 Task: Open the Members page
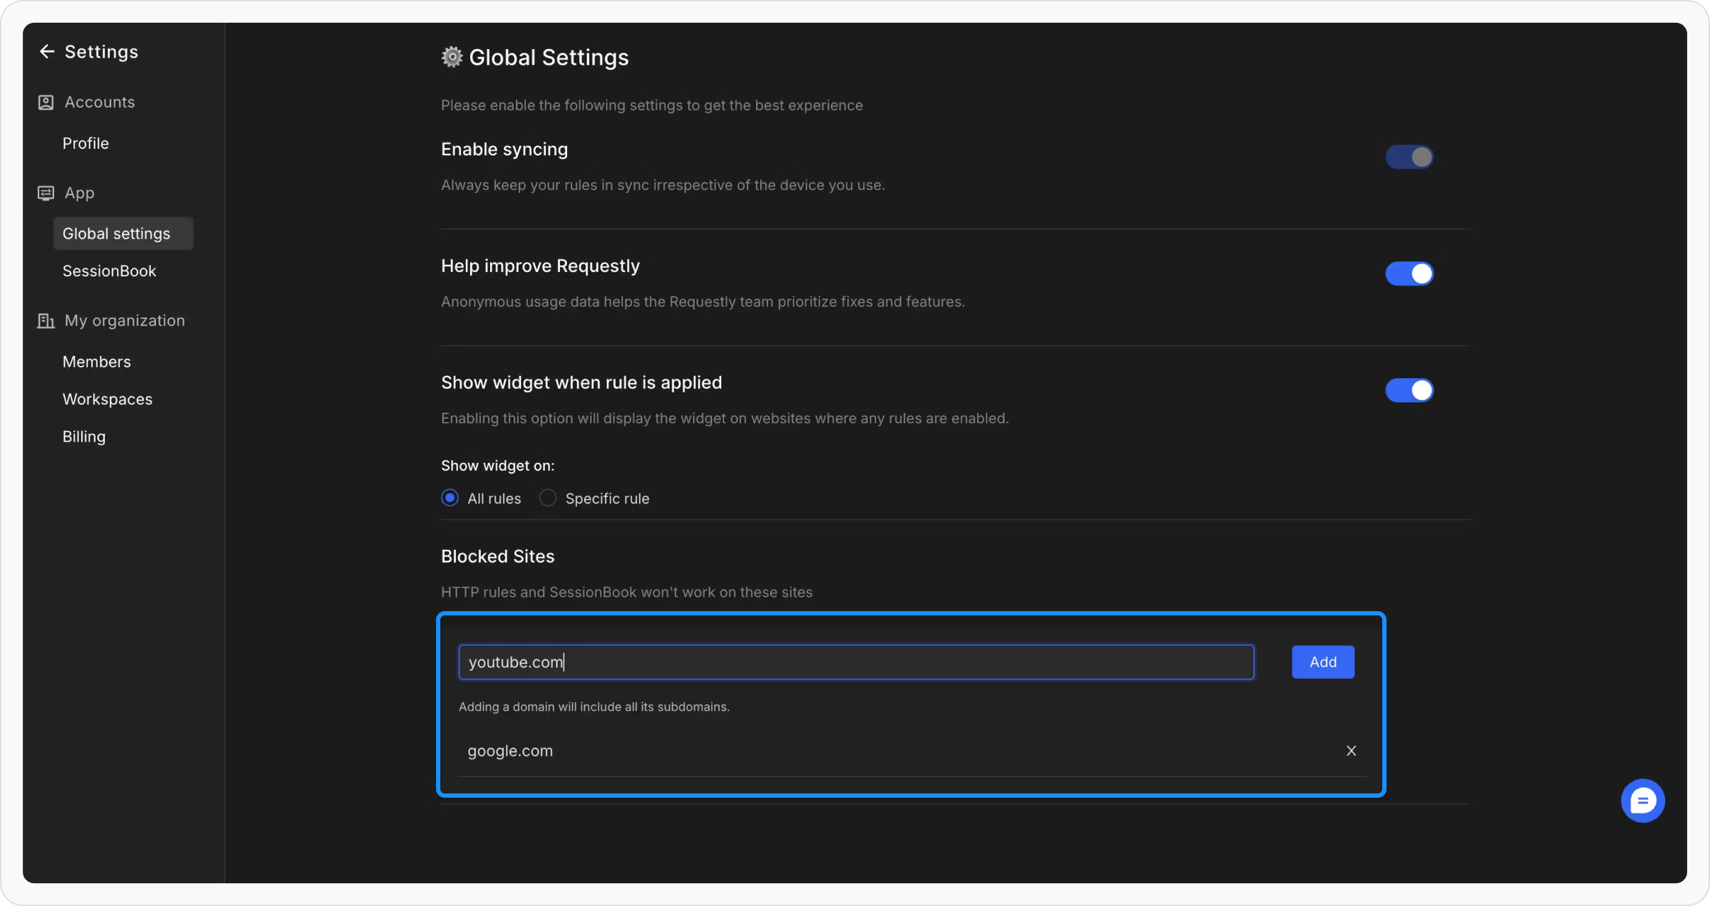click(96, 362)
